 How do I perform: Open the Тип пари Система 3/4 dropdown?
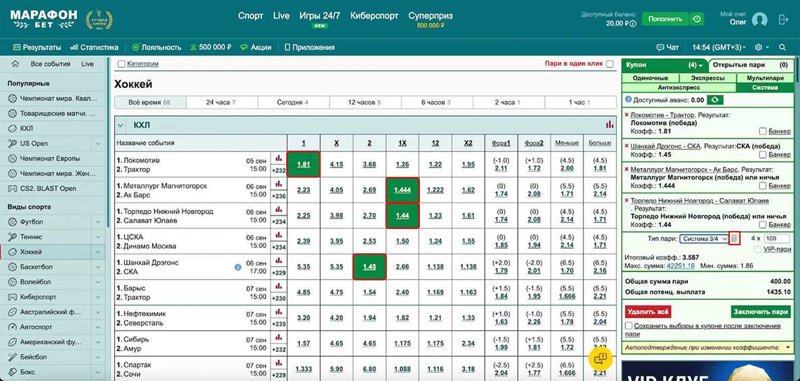[703, 238]
